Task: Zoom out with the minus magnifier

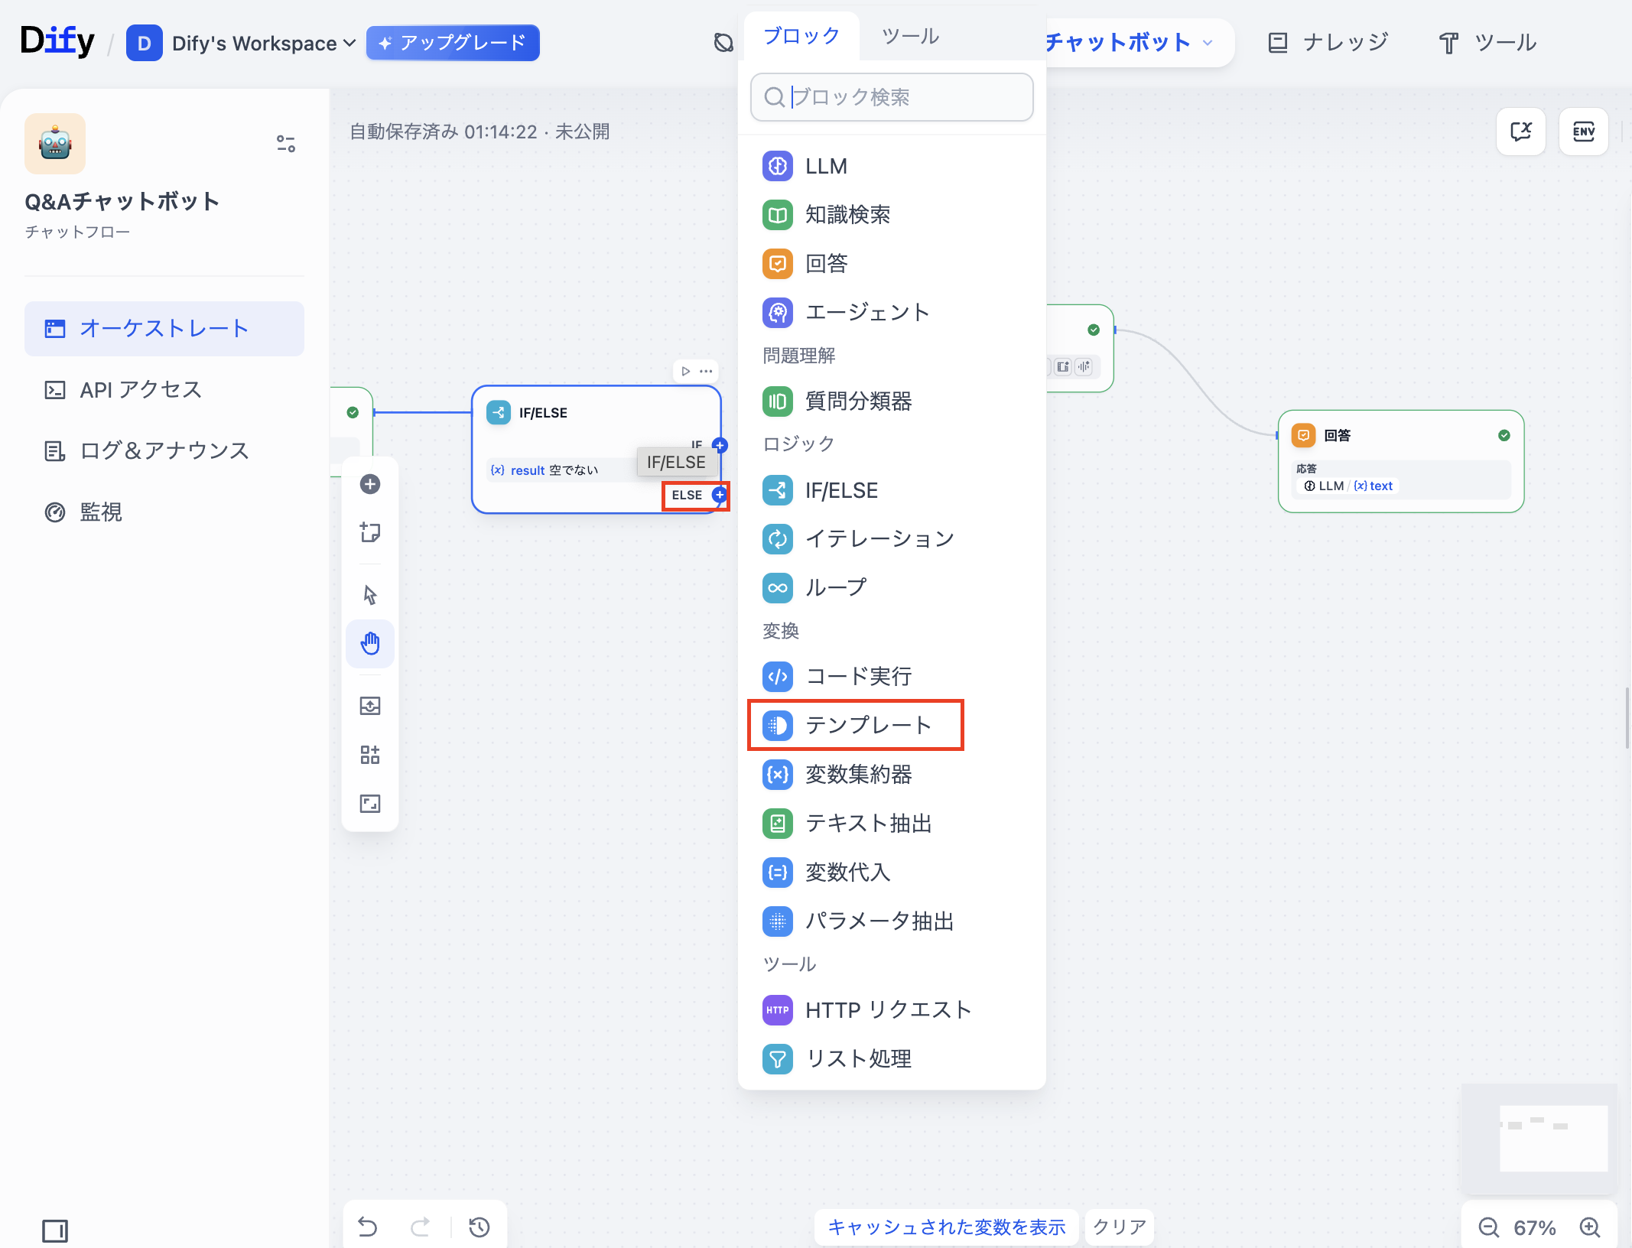Action: tap(1488, 1227)
